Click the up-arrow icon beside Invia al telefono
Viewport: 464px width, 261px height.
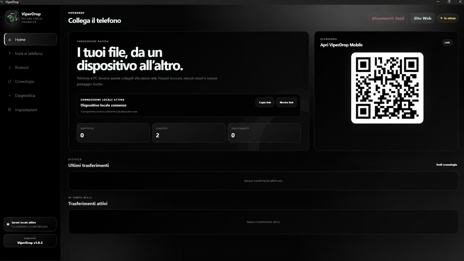tap(10, 54)
